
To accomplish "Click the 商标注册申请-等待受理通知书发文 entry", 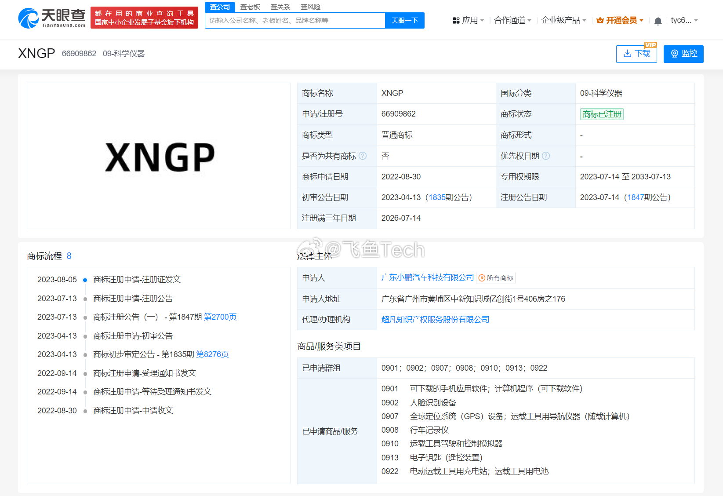I will (x=152, y=392).
